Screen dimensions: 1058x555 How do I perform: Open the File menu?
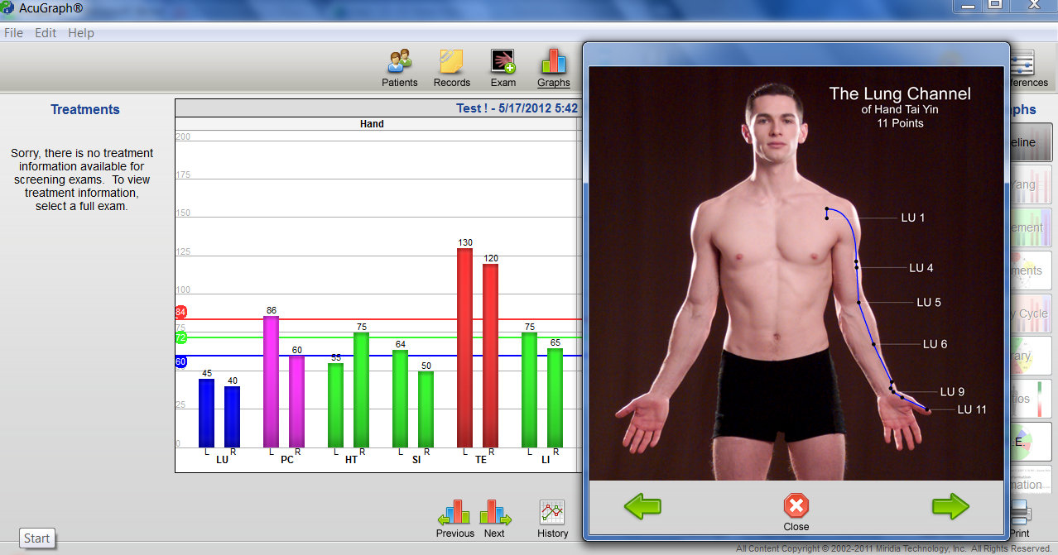(x=13, y=33)
